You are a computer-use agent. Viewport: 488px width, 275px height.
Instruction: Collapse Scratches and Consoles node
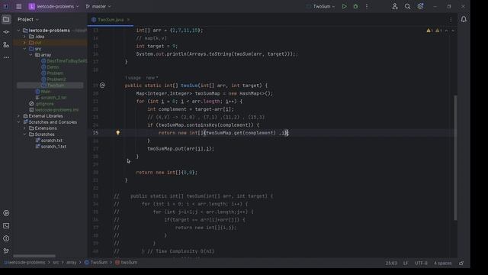click(x=18, y=122)
